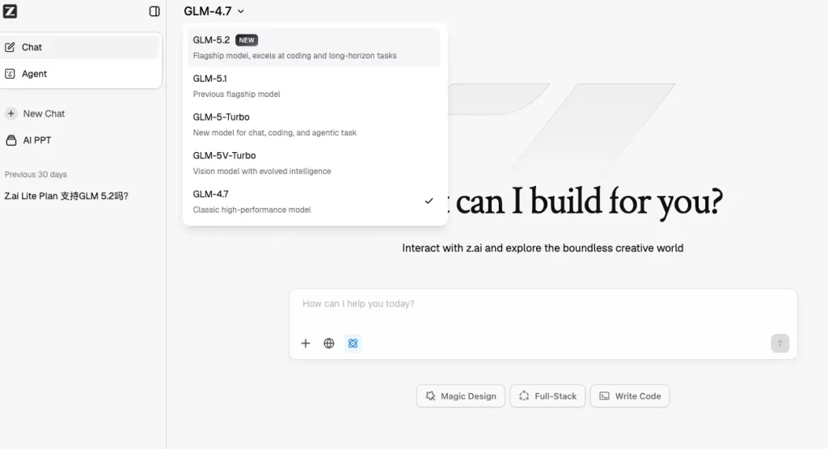The height and width of the screenshot is (449, 828).
Task: Click the 'can I build for you?' heading
Action: [589, 201]
